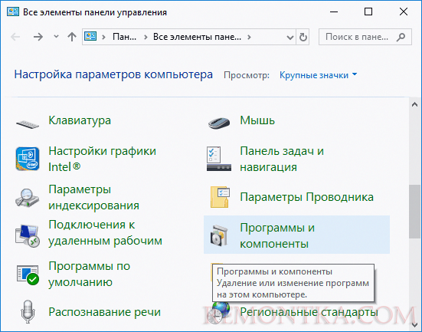The image size is (422, 332).
Task: Refresh the Control Panel view
Action: tap(303, 37)
